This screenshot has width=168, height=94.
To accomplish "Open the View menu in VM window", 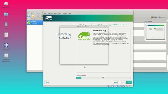I will (x=55, y=13).
